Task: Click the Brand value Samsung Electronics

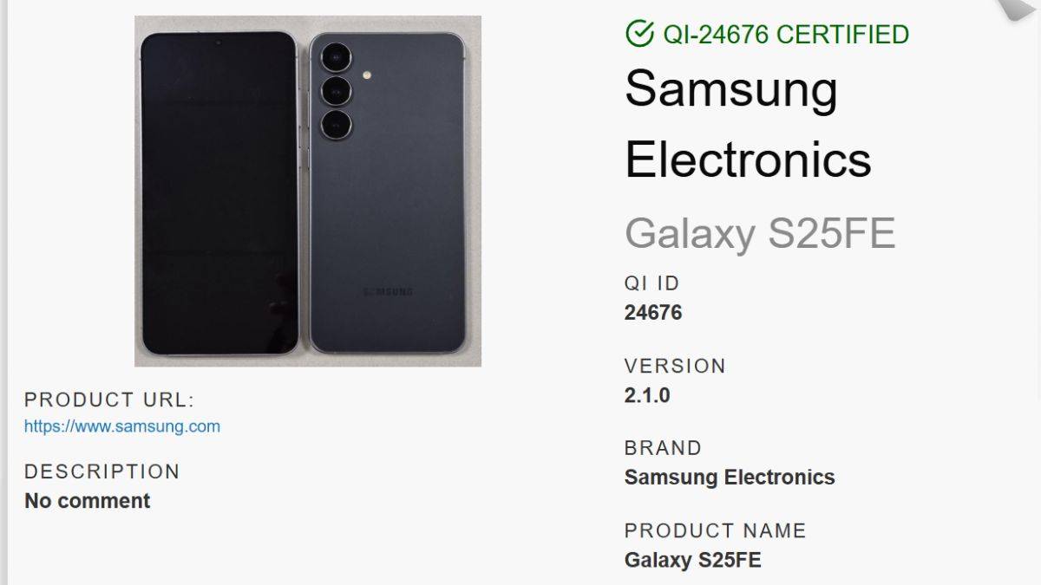Action: pyautogui.click(x=730, y=478)
